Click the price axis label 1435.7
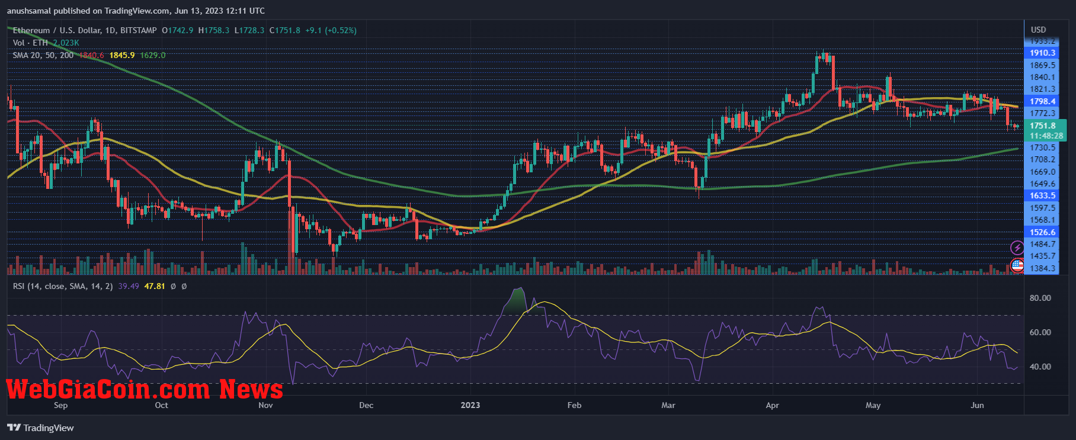 (x=1043, y=256)
